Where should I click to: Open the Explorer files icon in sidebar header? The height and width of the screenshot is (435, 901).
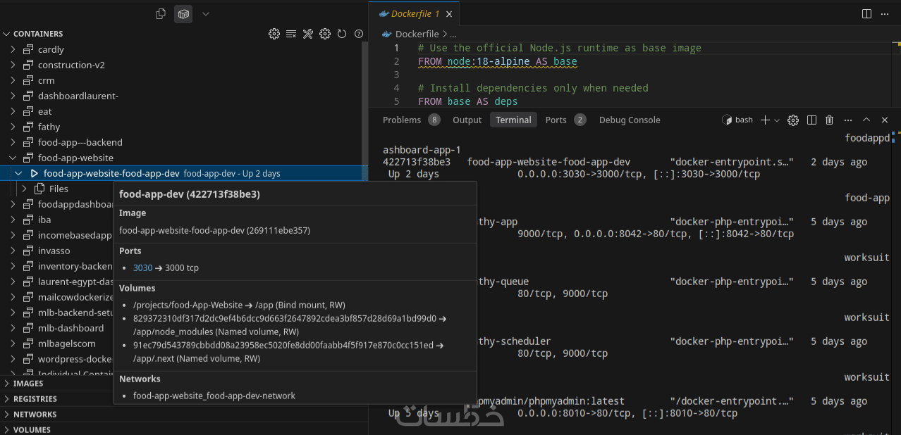click(x=161, y=13)
